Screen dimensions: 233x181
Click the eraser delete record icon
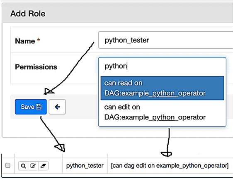pyautogui.click(x=43, y=166)
